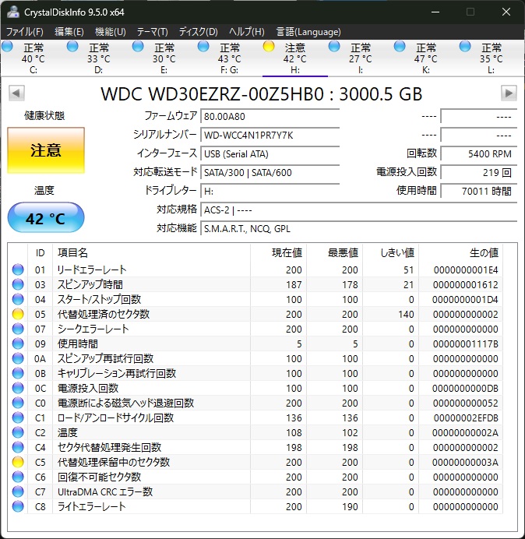This screenshot has height=539, width=525.
Task: Click the blue status icon for ID C2
Action: click(18, 432)
